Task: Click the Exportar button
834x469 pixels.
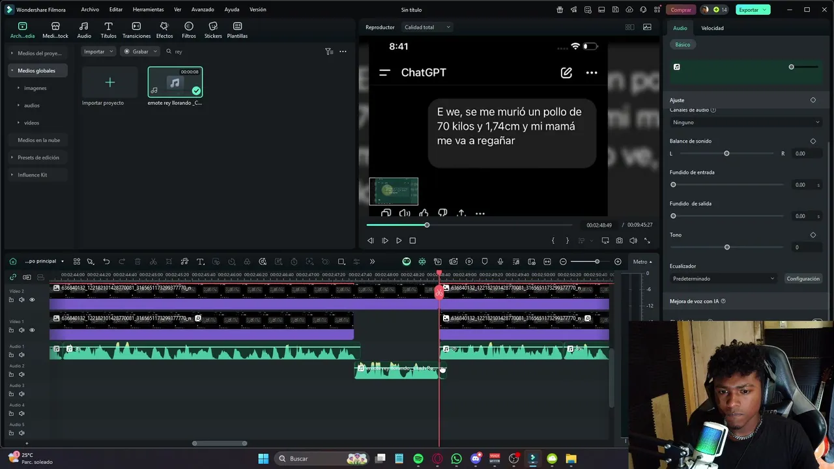Action: (753, 10)
